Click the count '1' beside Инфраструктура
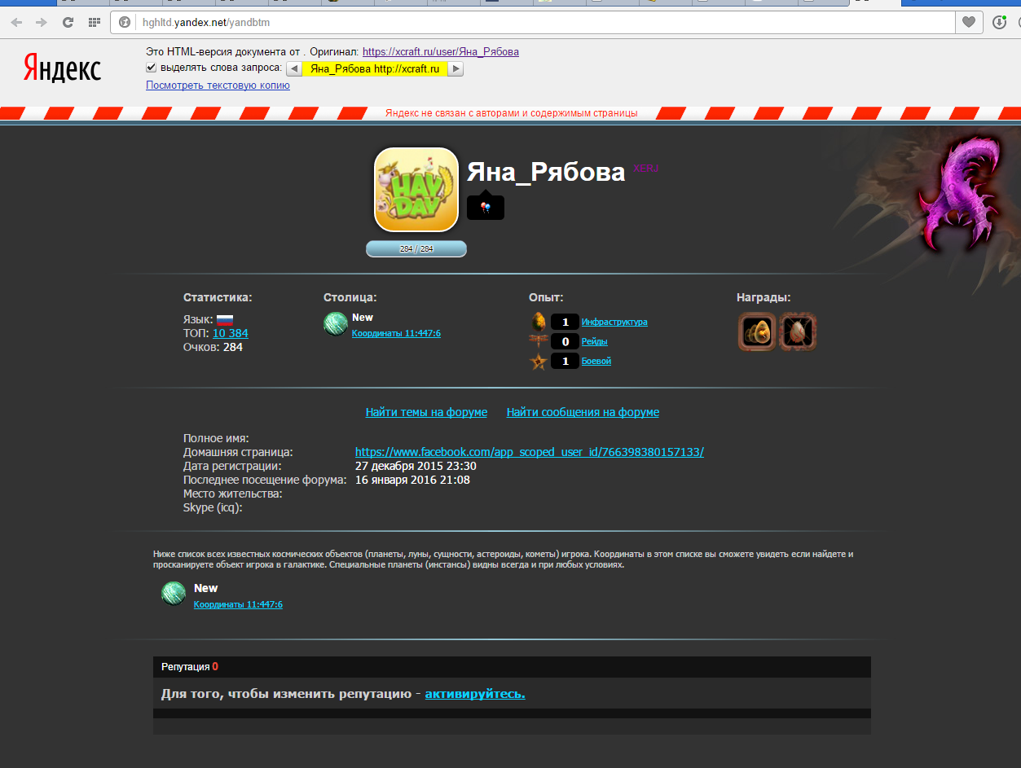Screen dimensions: 1021x768 point(565,322)
